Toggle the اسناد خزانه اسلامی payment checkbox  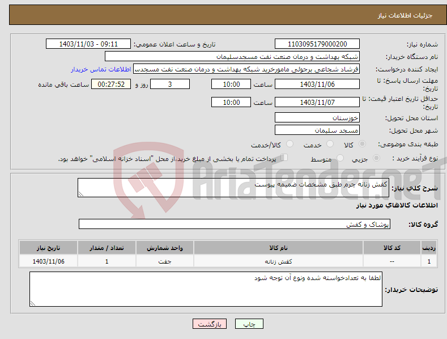284,158
